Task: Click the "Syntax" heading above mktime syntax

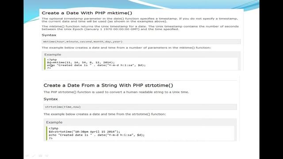Action: [x=49, y=35]
